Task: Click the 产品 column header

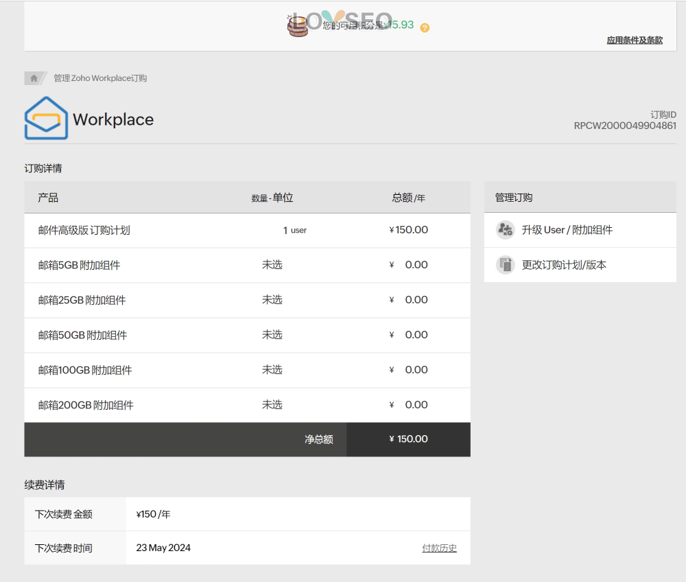Action: pyautogui.click(x=48, y=198)
